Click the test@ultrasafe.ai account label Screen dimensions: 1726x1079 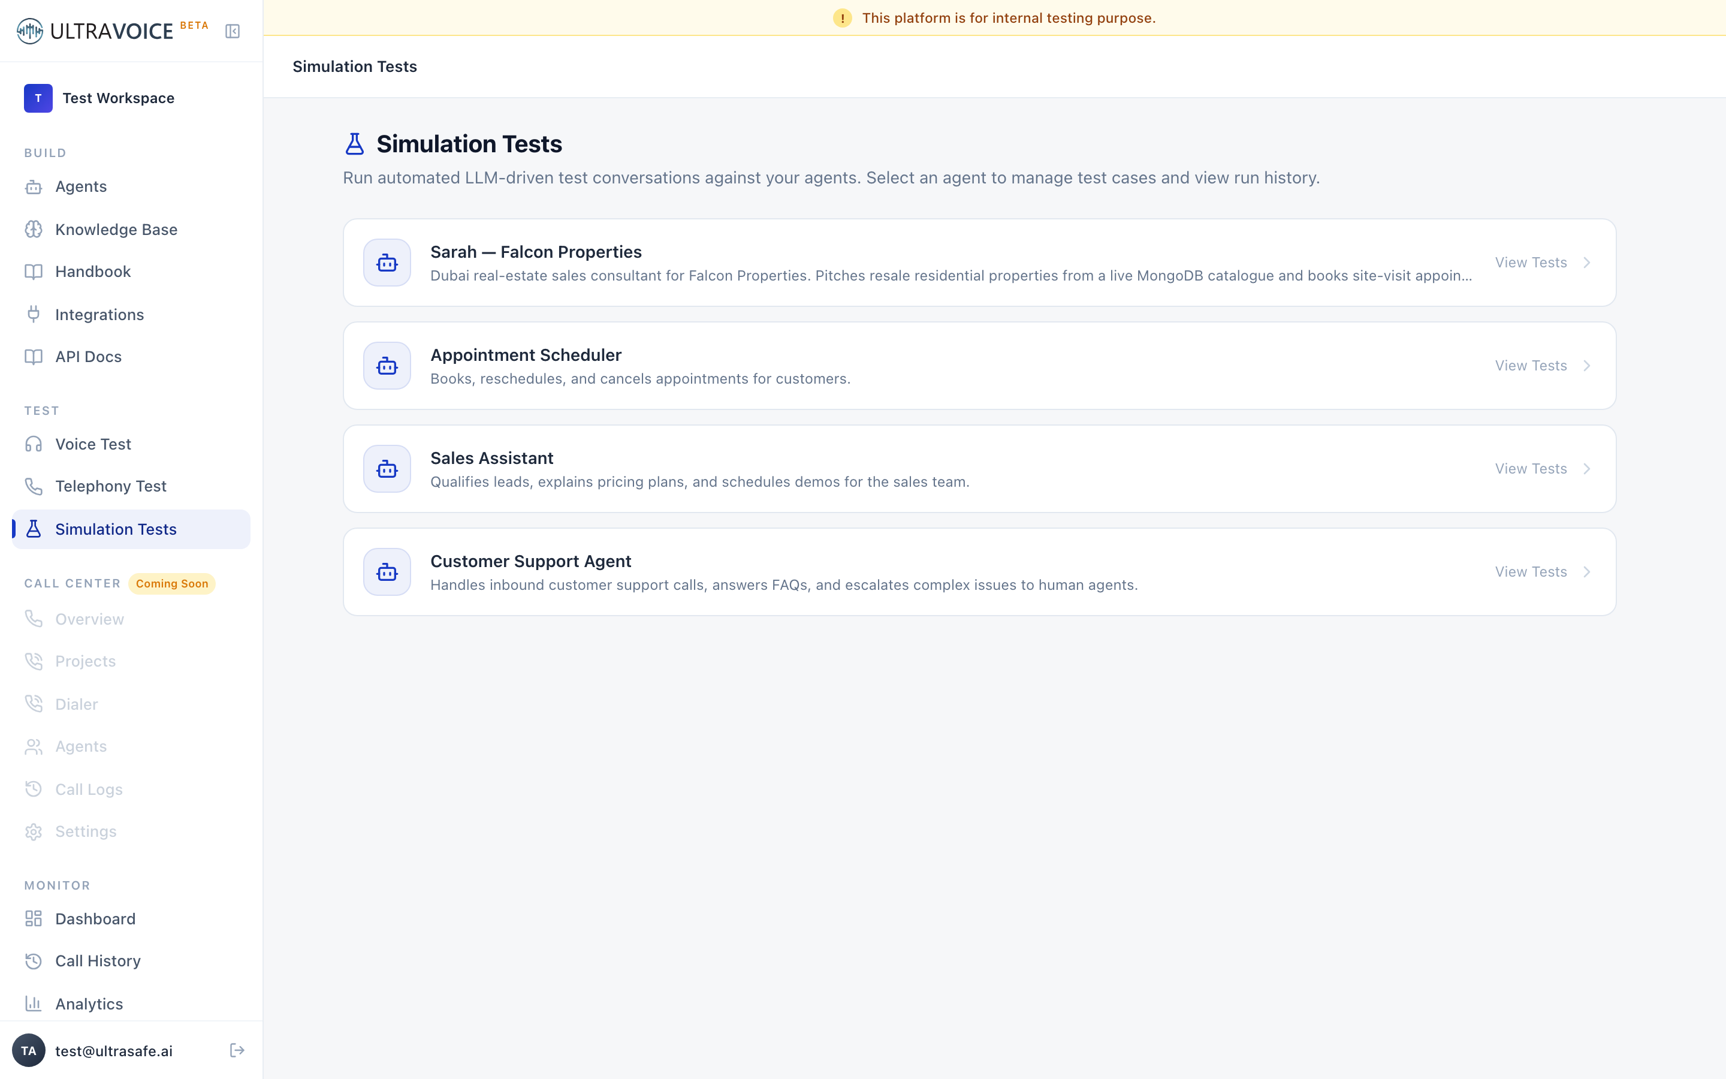point(114,1050)
